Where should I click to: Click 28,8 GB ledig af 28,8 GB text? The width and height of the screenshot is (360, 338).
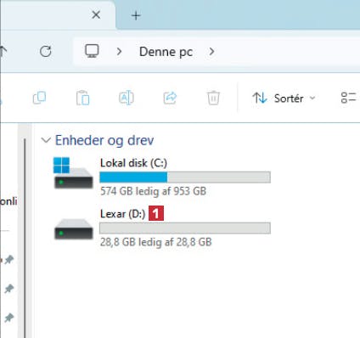pos(156,242)
